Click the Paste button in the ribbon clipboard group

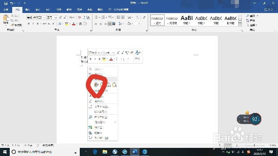pyautogui.click(x=6, y=19)
